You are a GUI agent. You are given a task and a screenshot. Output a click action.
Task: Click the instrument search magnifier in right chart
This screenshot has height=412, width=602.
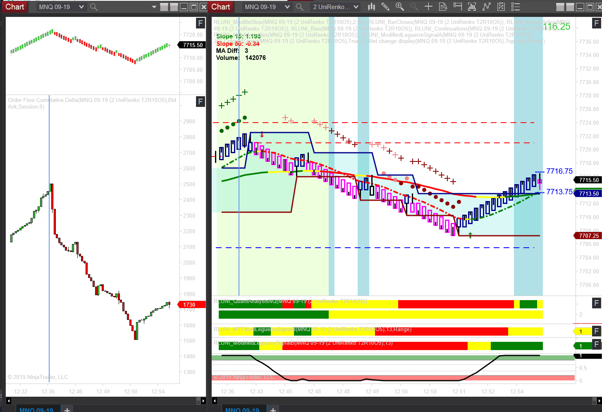tap(300, 7)
